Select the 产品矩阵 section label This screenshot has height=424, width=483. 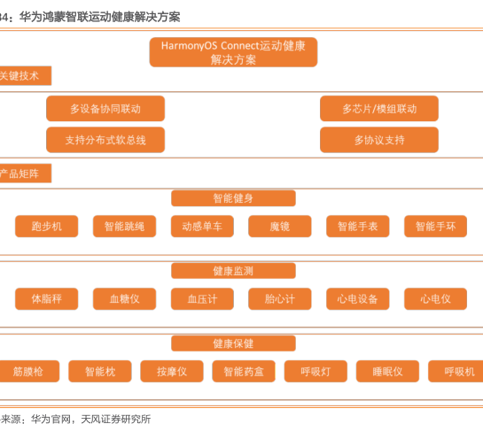(x=26, y=173)
